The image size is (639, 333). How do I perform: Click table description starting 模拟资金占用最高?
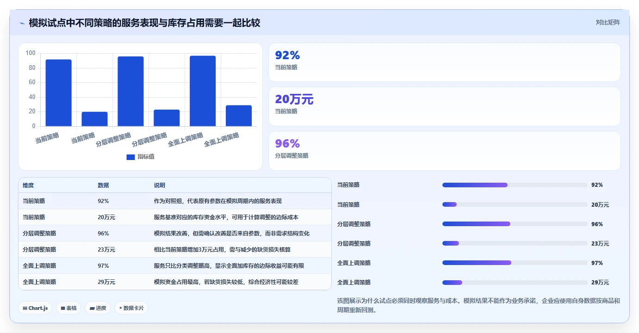[x=226, y=282]
